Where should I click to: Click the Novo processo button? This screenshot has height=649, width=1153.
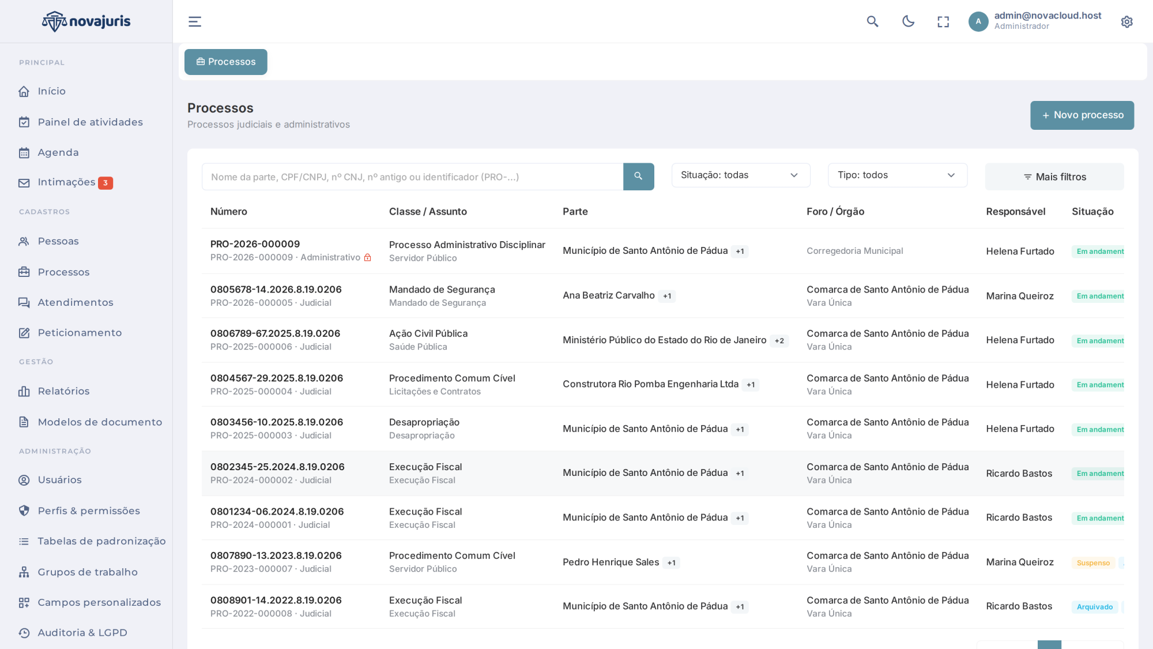1082,115
